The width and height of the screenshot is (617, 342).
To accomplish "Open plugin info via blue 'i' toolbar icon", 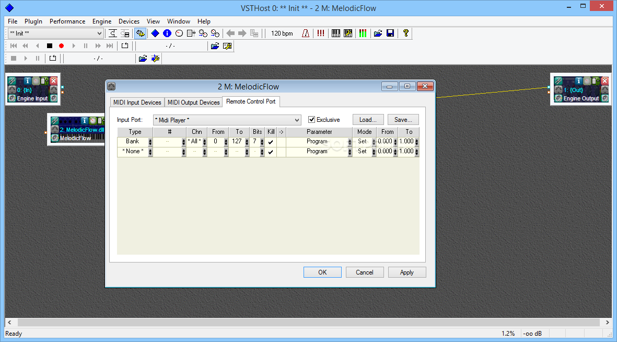I will coord(167,33).
